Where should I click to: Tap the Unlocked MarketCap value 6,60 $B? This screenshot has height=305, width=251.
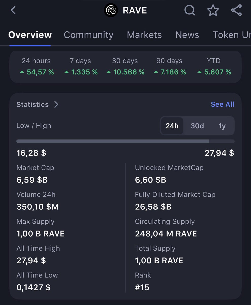(x=150, y=180)
